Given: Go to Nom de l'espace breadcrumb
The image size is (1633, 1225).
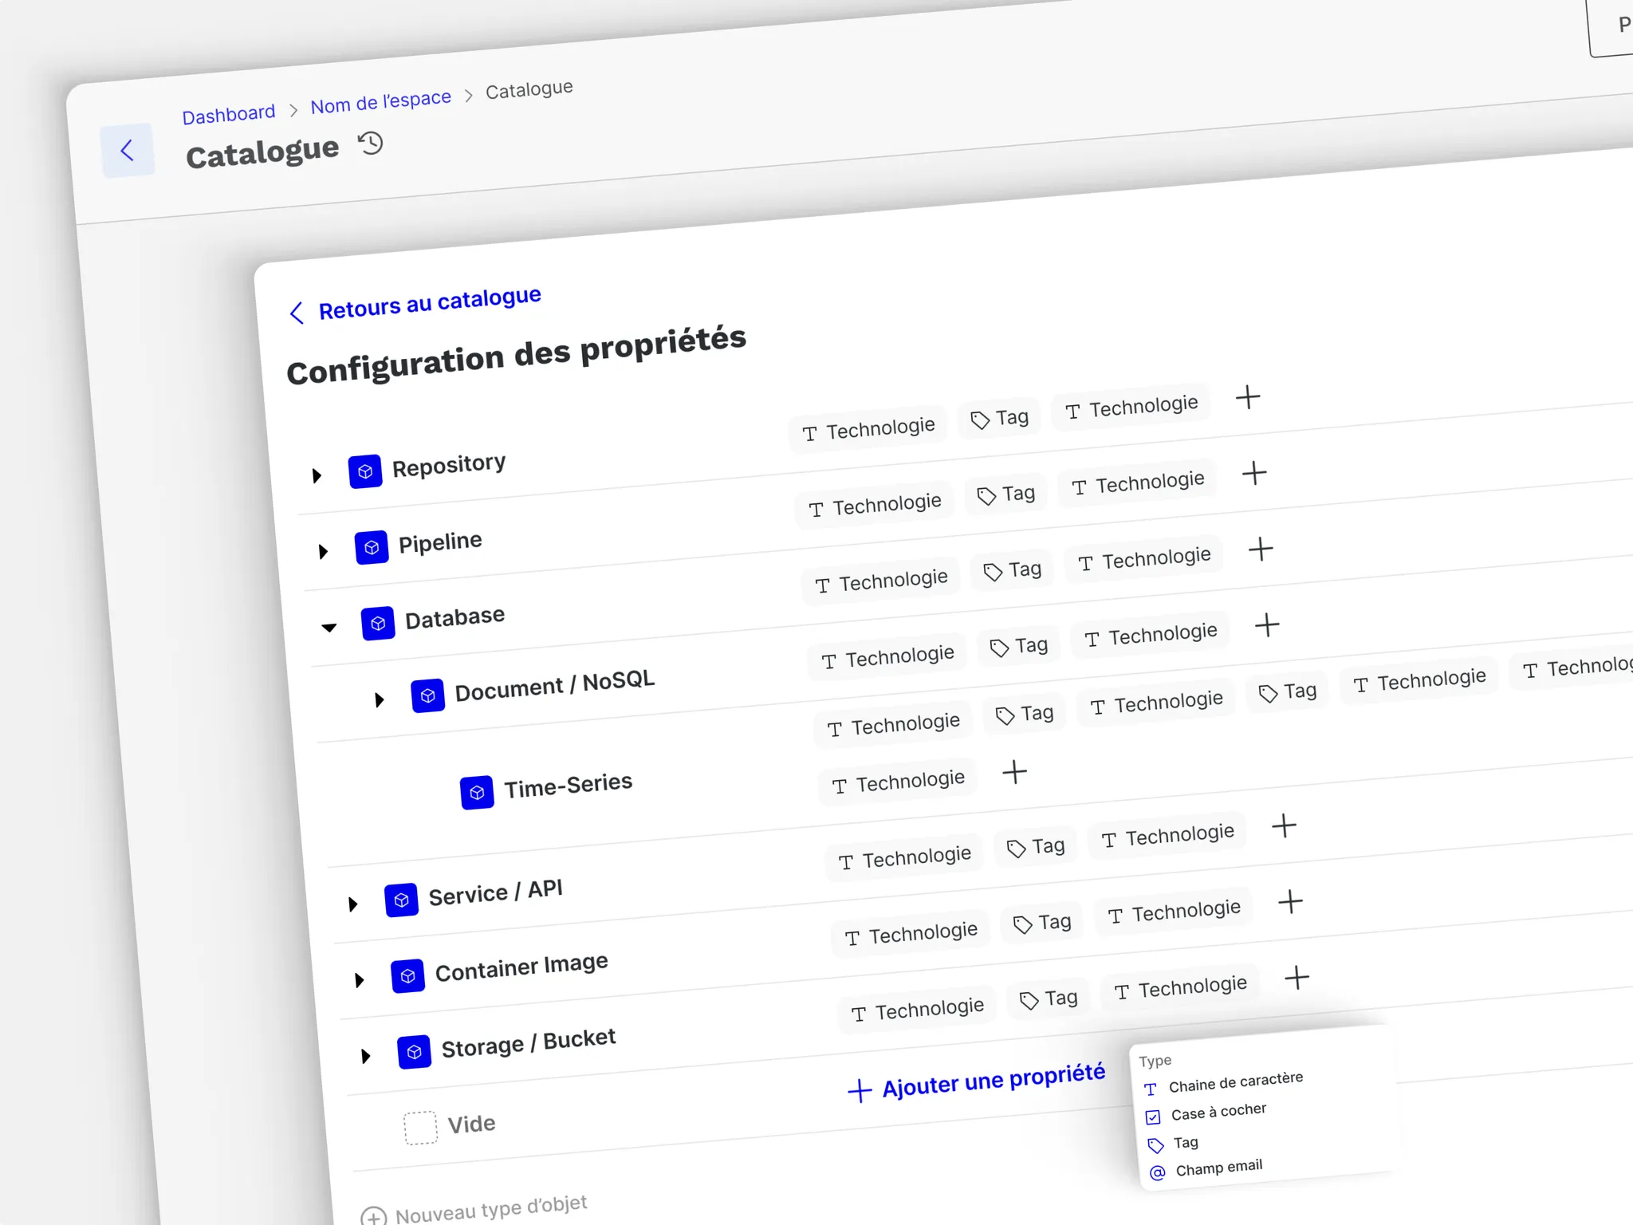Looking at the screenshot, I should (381, 101).
